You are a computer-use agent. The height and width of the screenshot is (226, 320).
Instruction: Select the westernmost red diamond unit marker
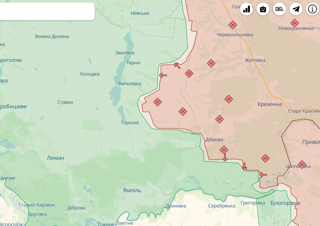158,102
